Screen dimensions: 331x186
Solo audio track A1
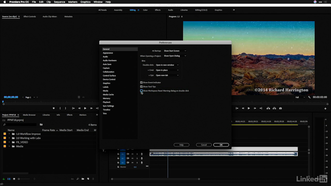(x=137, y=154)
